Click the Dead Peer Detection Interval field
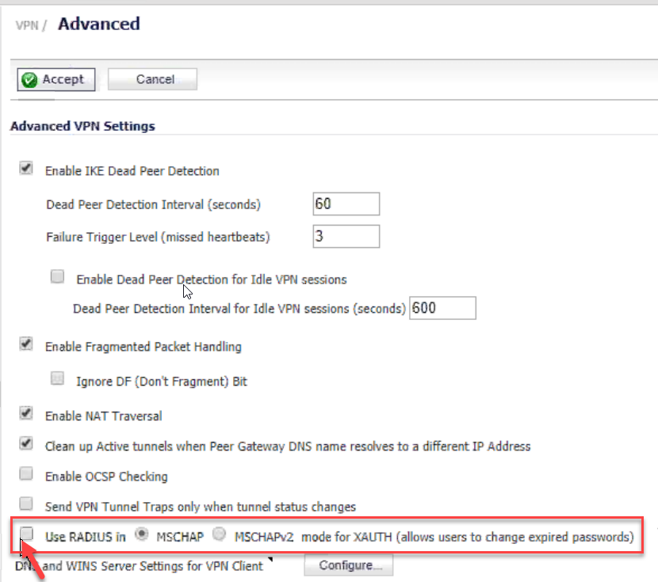This screenshot has width=658, height=582. pyautogui.click(x=346, y=204)
